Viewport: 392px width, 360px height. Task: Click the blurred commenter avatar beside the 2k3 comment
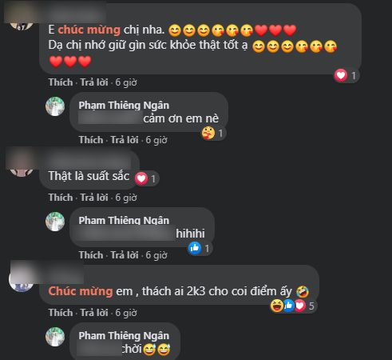click(22, 281)
